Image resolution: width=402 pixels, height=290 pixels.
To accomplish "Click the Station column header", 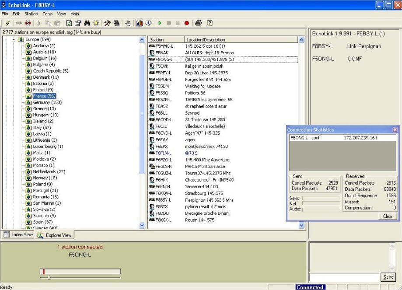I will tap(166, 40).
